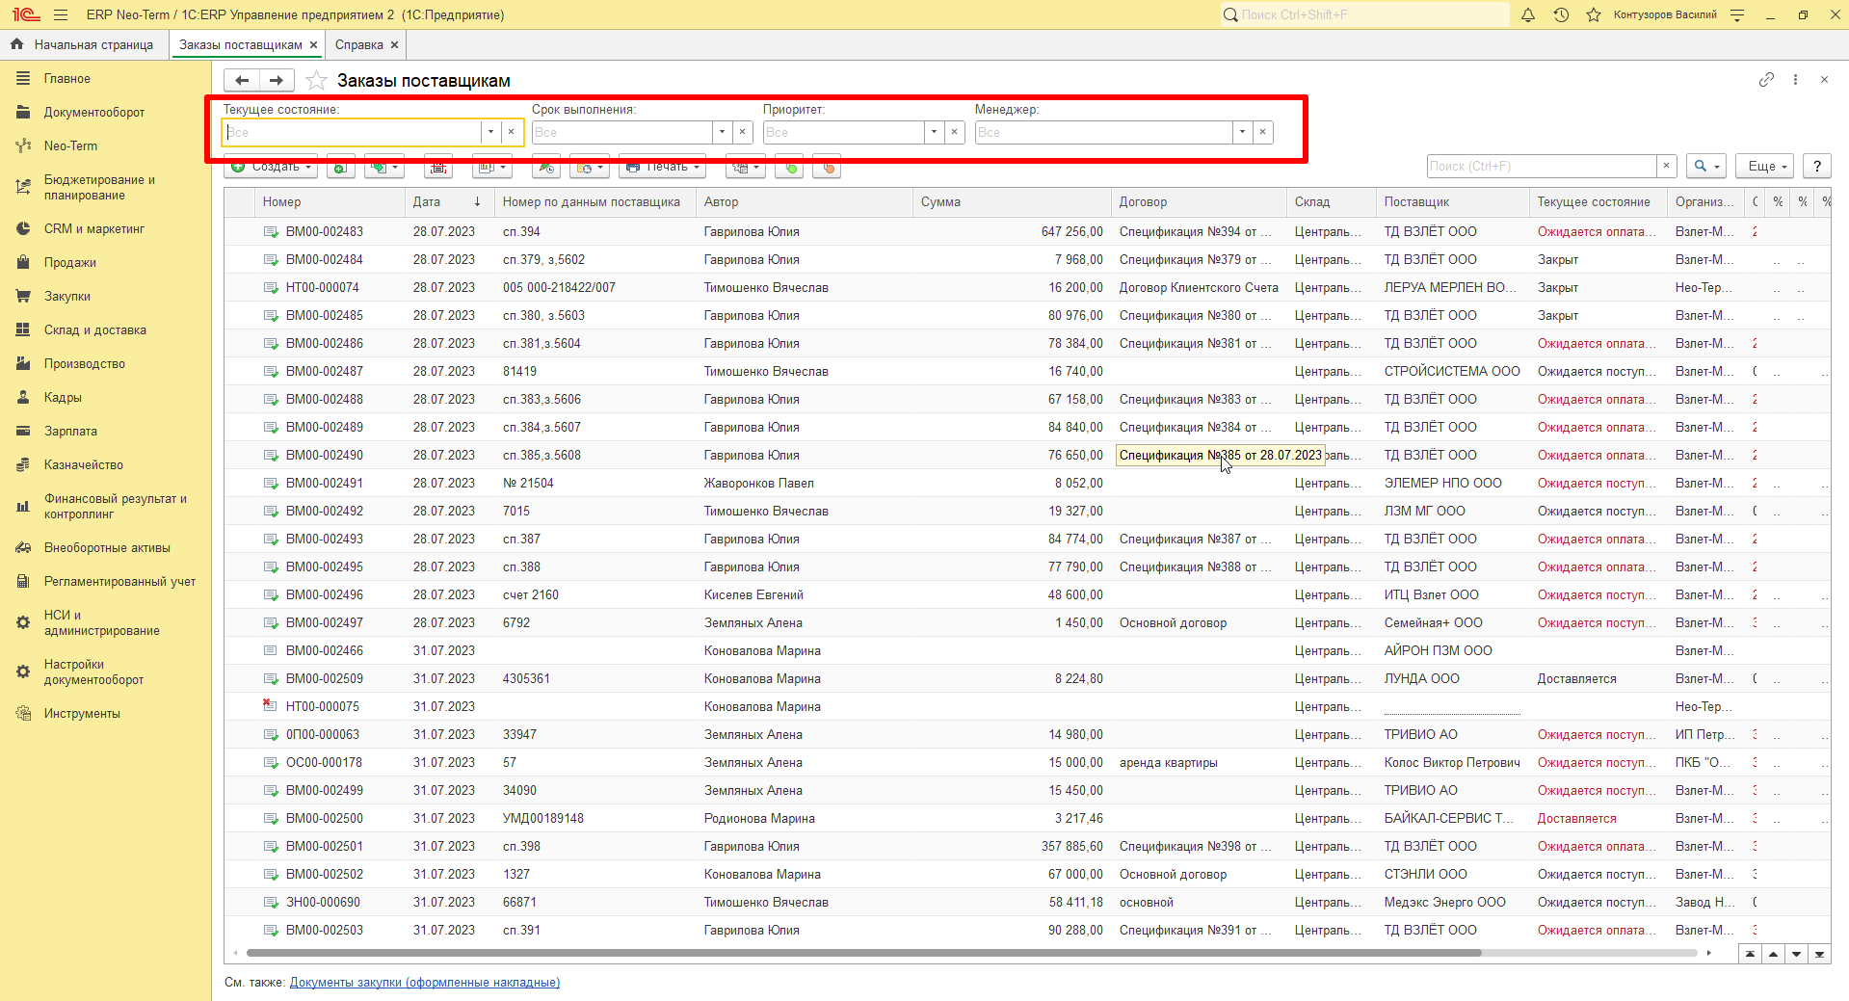Clear the Менеджер filter field
This screenshot has height=1001, width=1849.
click(1262, 132)
